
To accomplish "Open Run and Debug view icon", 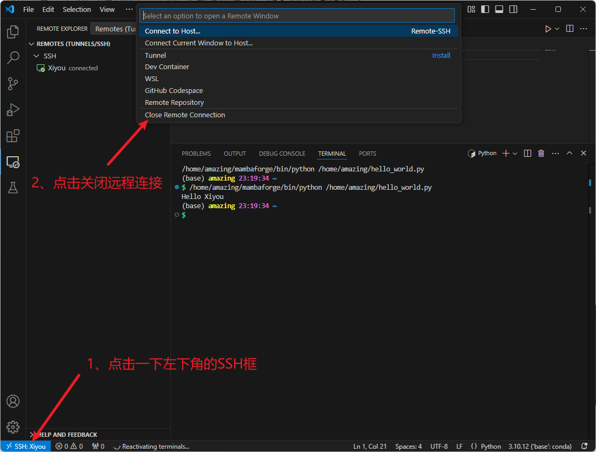I will click(x=12, y=110).
